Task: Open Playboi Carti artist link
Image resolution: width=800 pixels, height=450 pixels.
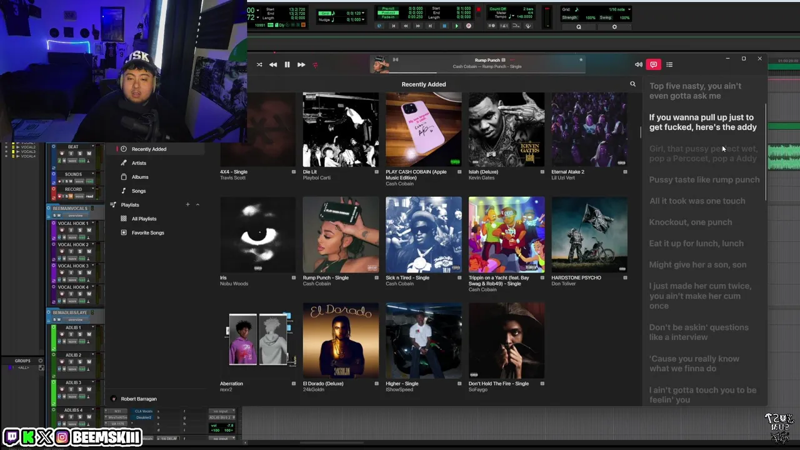Action: 317,177
